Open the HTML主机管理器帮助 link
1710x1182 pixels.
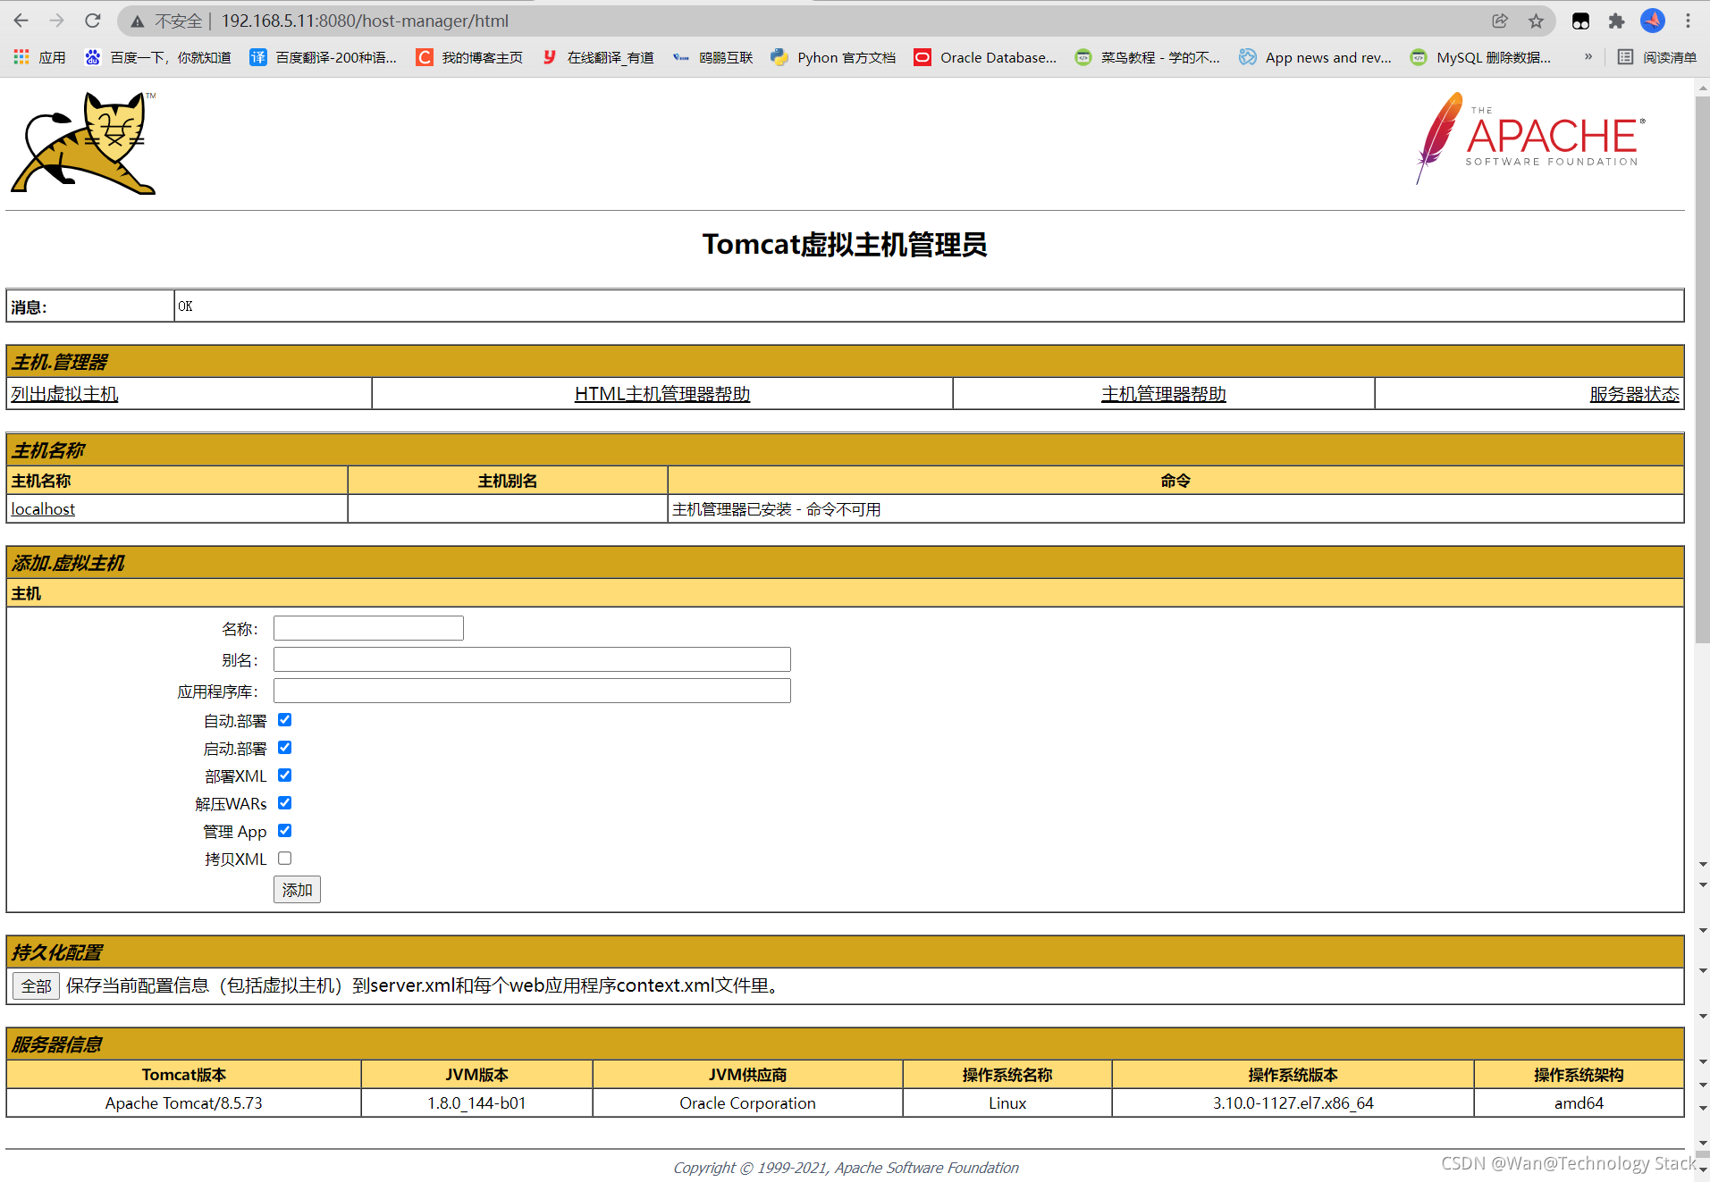tap(662, 394)
